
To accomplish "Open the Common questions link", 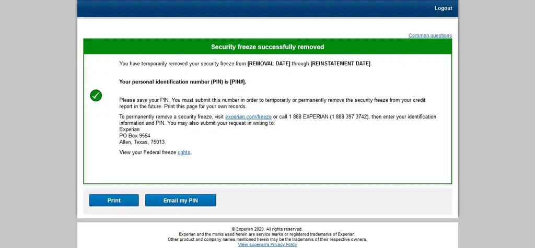I will [430, 36].
